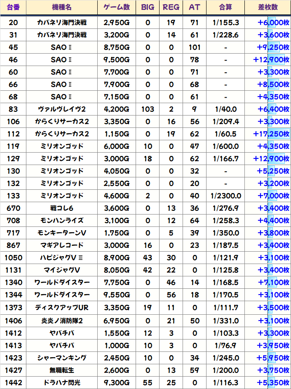291x389 pixels.
Task: Select カバネリ海門決戦 in row 31
Action: point(62,35)
